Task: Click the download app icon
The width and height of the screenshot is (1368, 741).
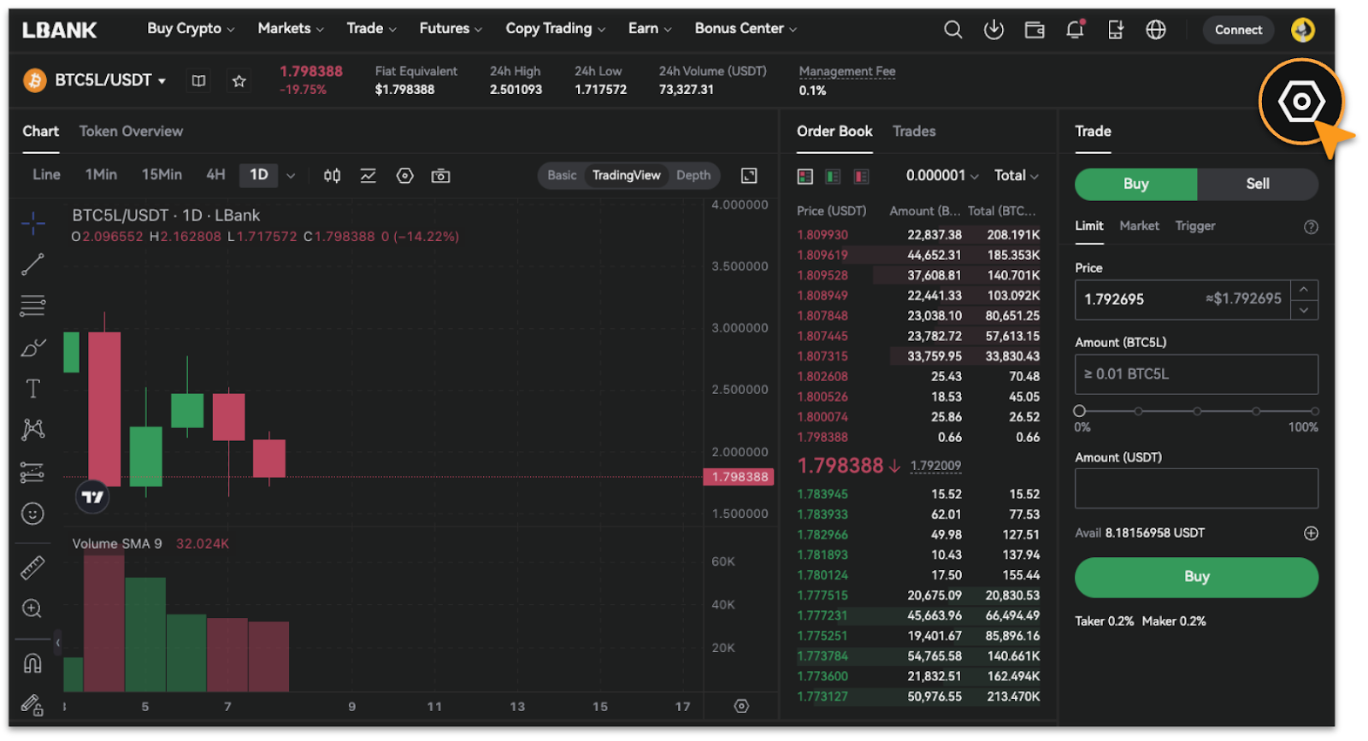Action: (x=994, y=30)
